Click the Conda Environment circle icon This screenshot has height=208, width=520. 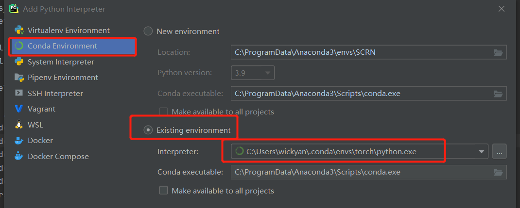19,46
